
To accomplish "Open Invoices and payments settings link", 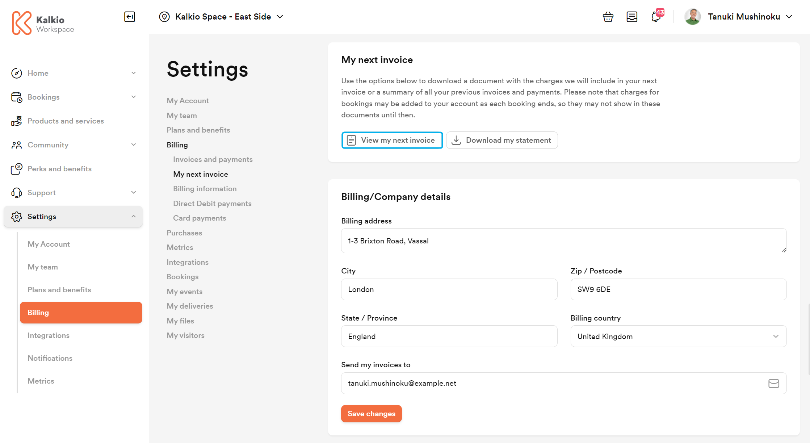I will click(x=213, y=159).
